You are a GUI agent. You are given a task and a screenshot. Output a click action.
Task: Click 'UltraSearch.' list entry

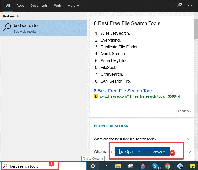click(x=112, y=74)
